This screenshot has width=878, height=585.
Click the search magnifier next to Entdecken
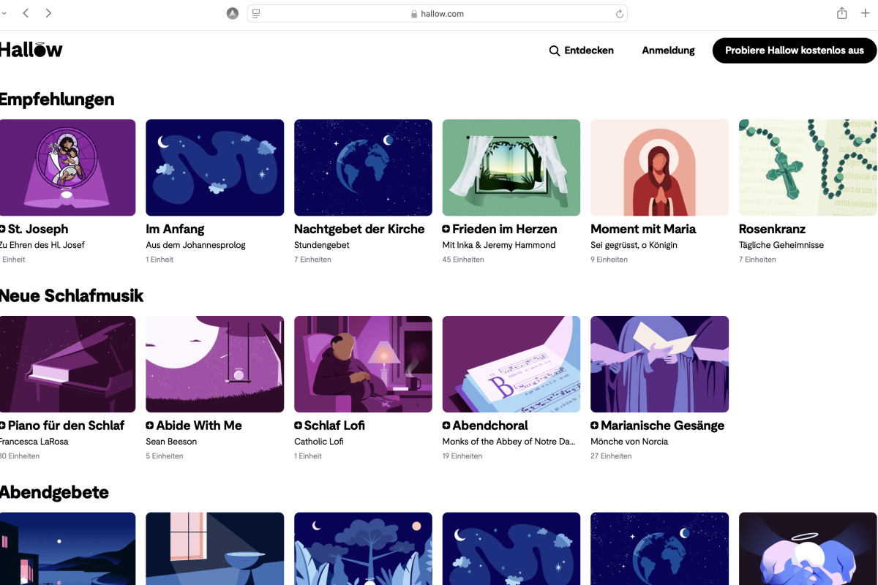click(555, 50)
